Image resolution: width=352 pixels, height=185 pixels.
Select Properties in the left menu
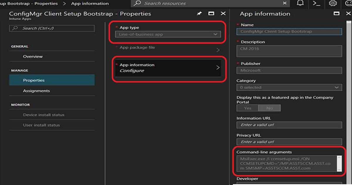[x=52, y=80]
